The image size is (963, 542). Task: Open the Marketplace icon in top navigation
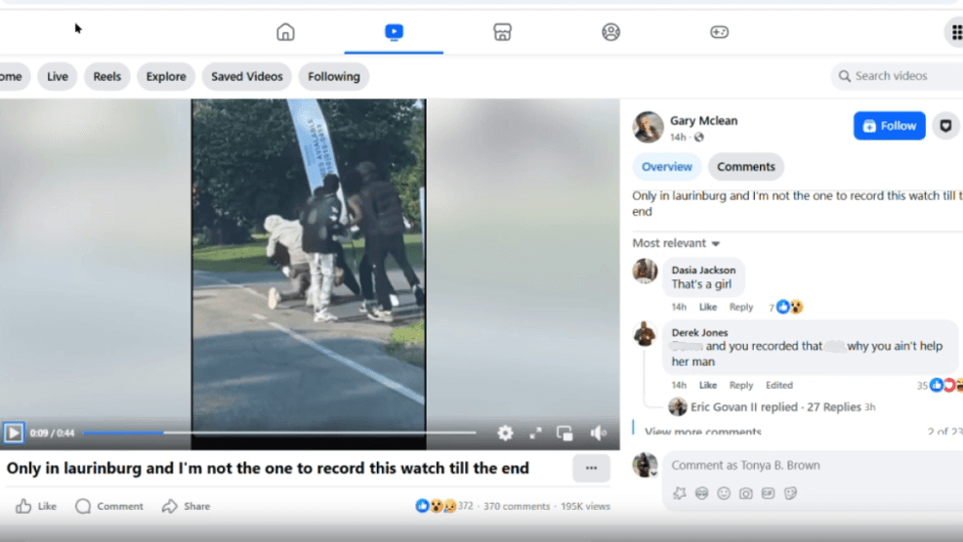pyautogui.click(x=502, y=32)
